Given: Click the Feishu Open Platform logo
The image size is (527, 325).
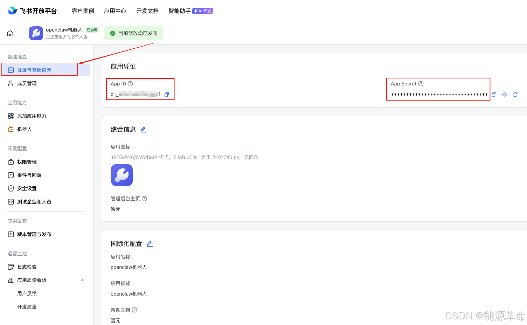Looking at the screenshot, I should click(32, 11).
